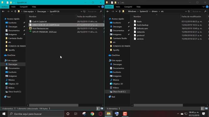Expand address bar history in Spotif9126 window
The width and height of the screenshot is (209, 117).
81,12
